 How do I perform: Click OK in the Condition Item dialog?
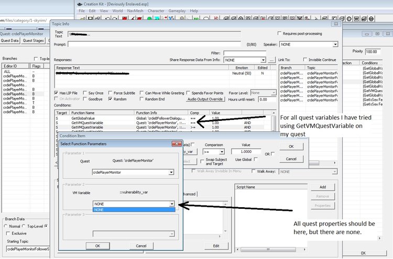(x=291, y=147)
